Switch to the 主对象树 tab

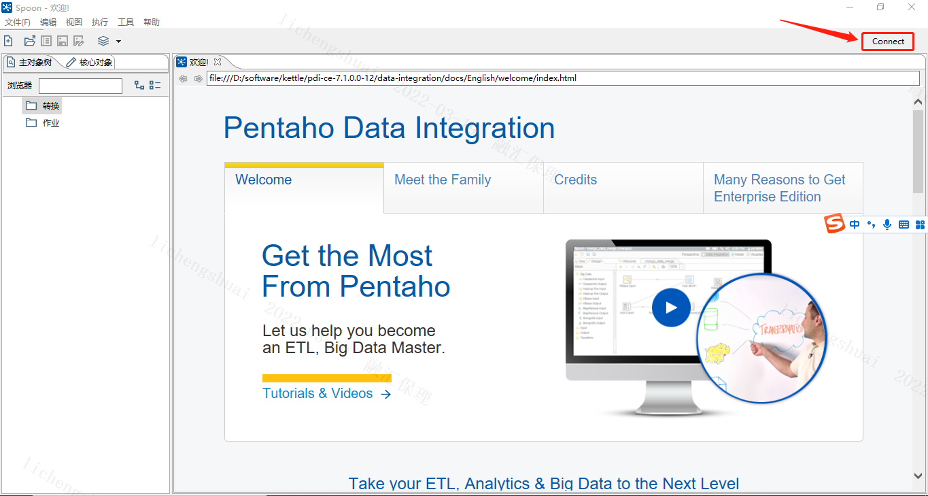click(29, 63)
